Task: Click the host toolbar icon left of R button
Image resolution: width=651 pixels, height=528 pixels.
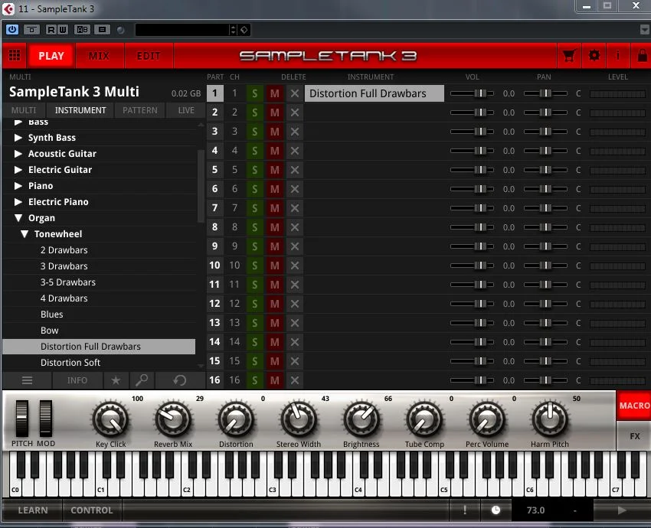Action: click(31, 29)
